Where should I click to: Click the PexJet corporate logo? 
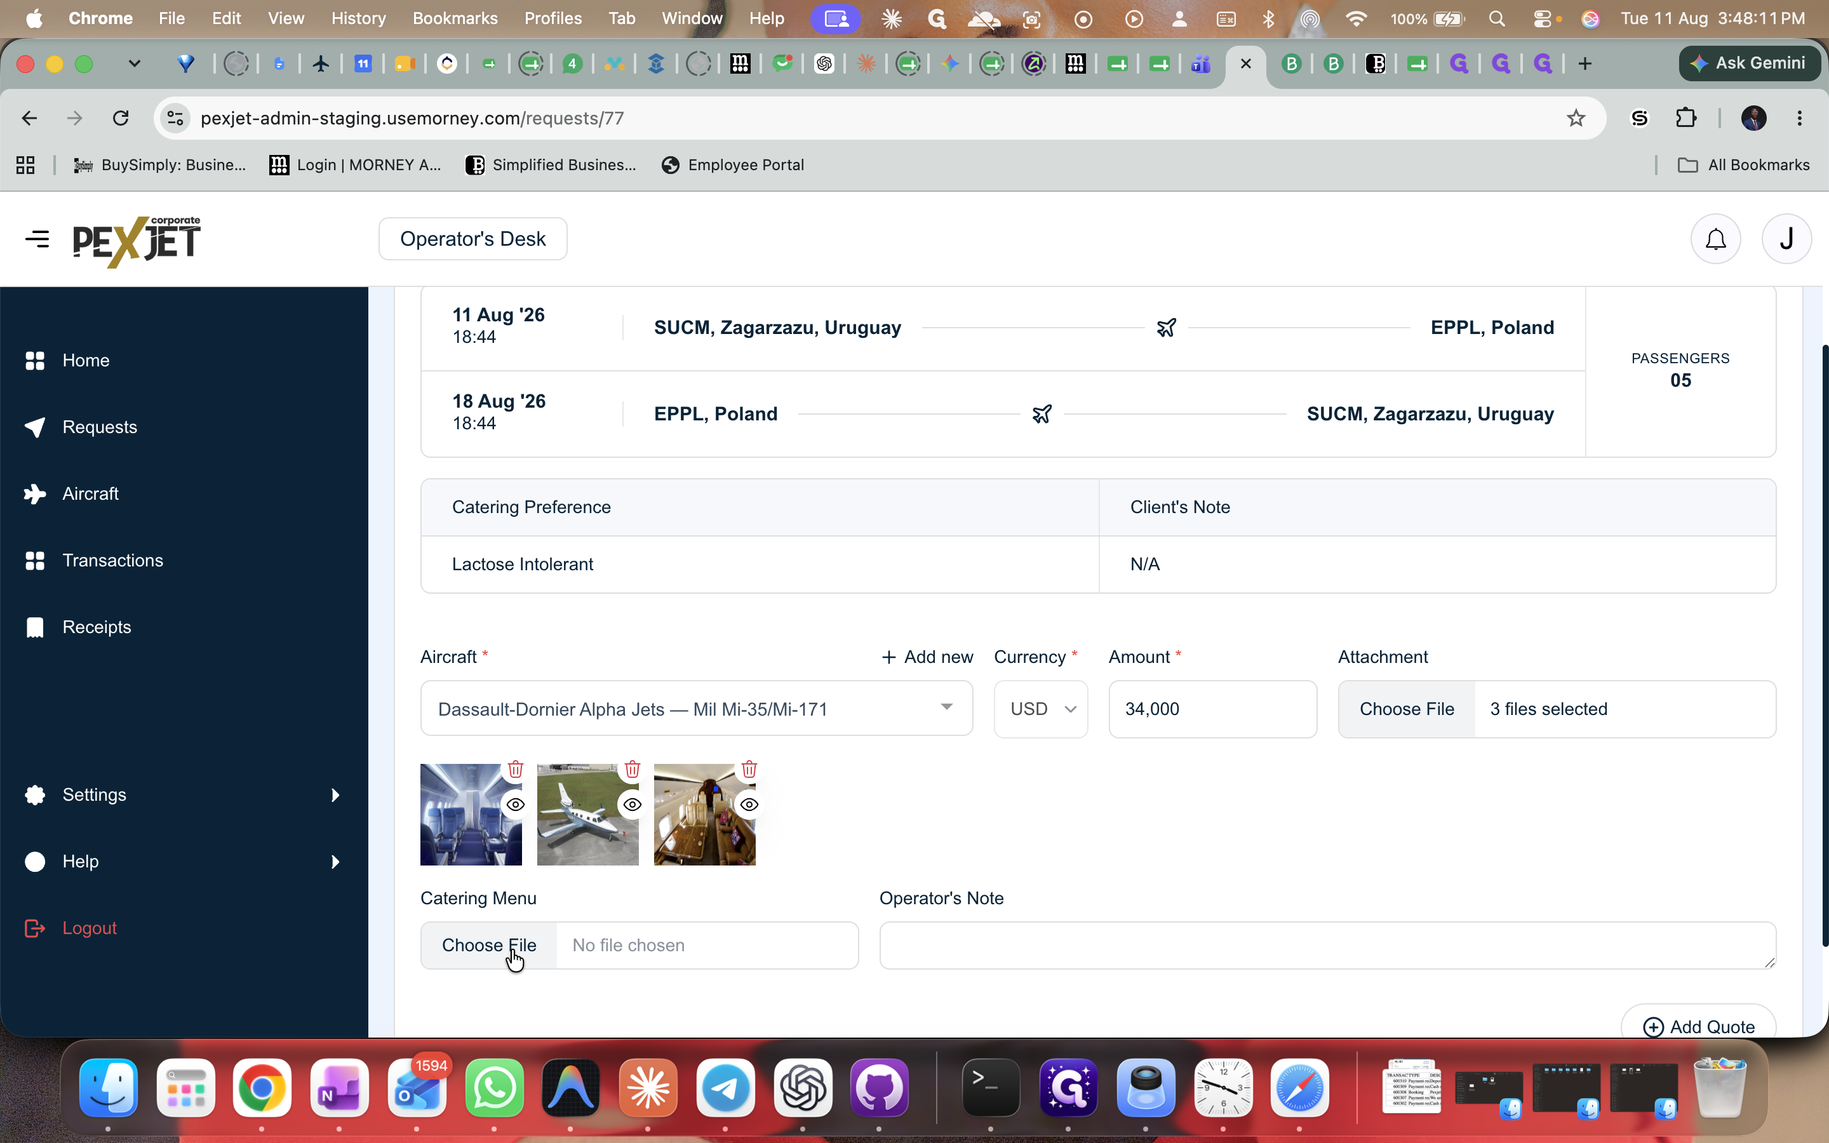[x=137, y=242]
